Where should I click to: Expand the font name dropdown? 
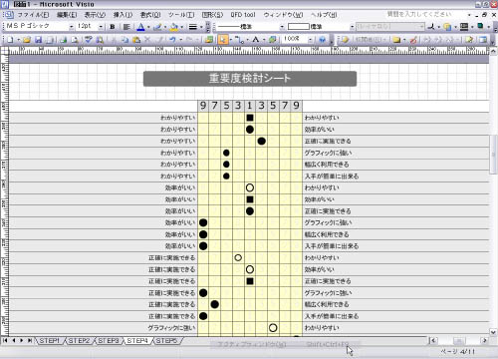point(71,27)
